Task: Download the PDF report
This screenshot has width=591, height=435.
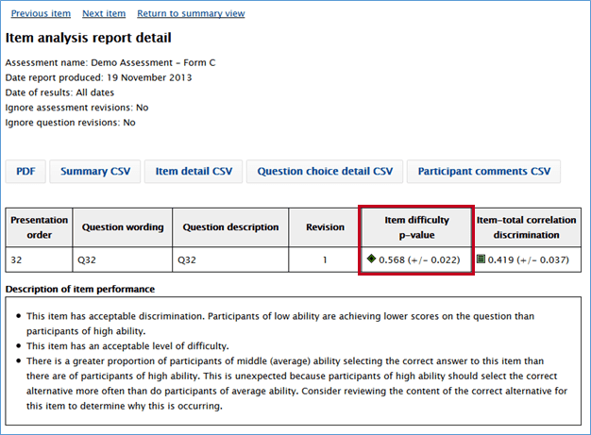Action: tap(25, 172)
